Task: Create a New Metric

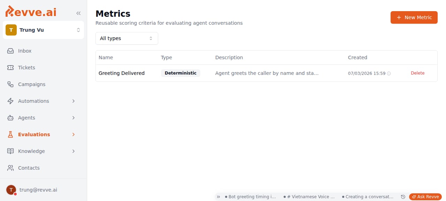Action: click(414, 17)
